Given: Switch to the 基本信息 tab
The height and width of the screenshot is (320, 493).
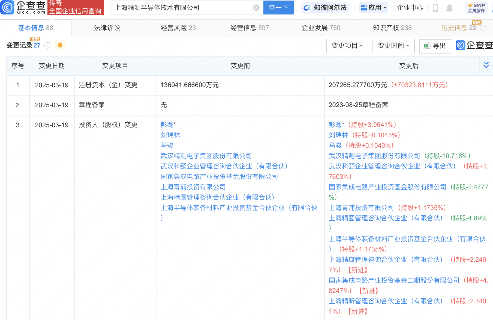Looking at the screenshot, I should coord(36,28).
